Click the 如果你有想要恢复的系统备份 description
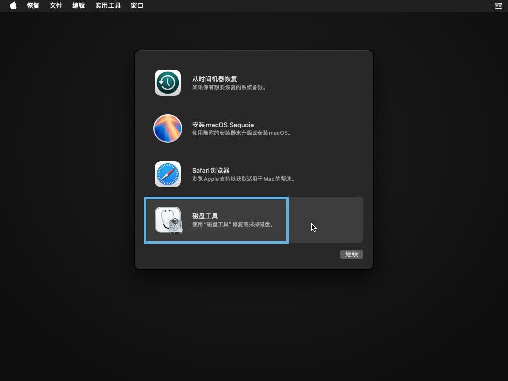Viewport: 508px width, 381px height. pyautogui.click(x=230, y=88)
